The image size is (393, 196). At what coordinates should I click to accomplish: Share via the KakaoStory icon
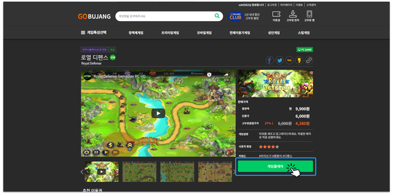click(x=299, y=60)
